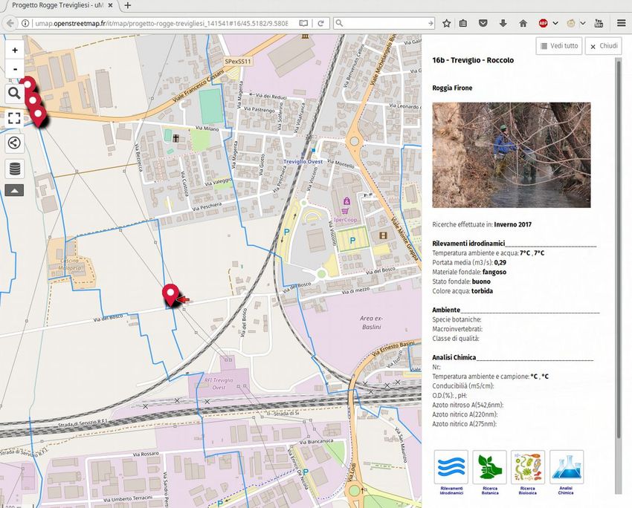Open Analisi Chimica flask icon
This screenshot has width=632, height=508.
[566, 468]
